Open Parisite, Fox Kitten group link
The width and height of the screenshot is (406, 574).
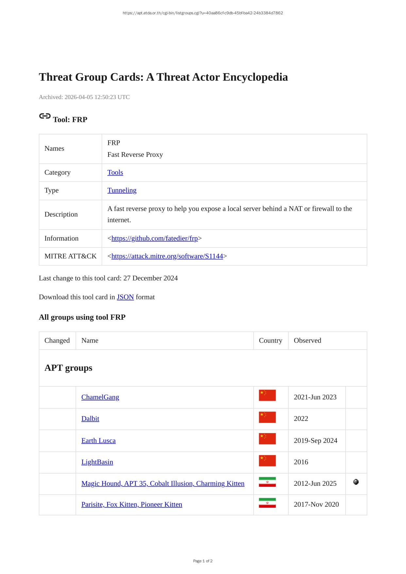point(132,505)
